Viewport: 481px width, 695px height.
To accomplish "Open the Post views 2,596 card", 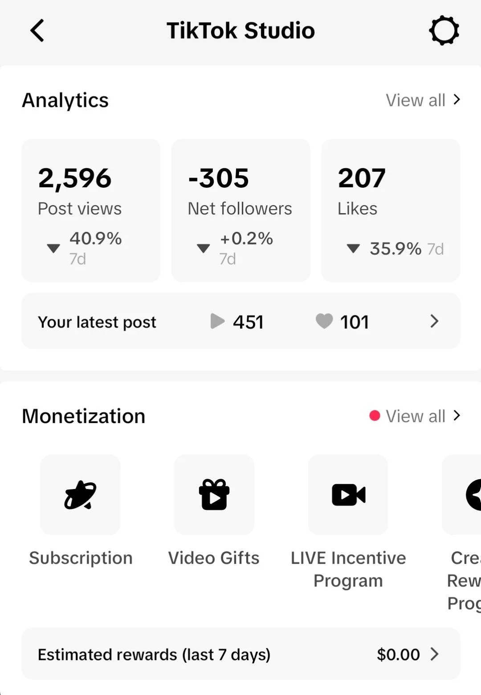I will click(91, 210).
